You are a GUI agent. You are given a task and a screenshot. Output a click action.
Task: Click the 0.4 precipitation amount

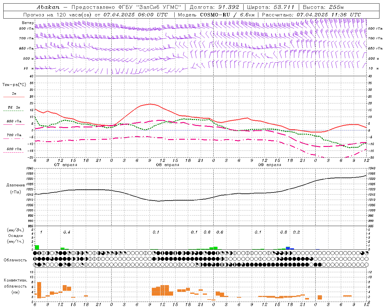pyautogui.click(x=67, y=232)
